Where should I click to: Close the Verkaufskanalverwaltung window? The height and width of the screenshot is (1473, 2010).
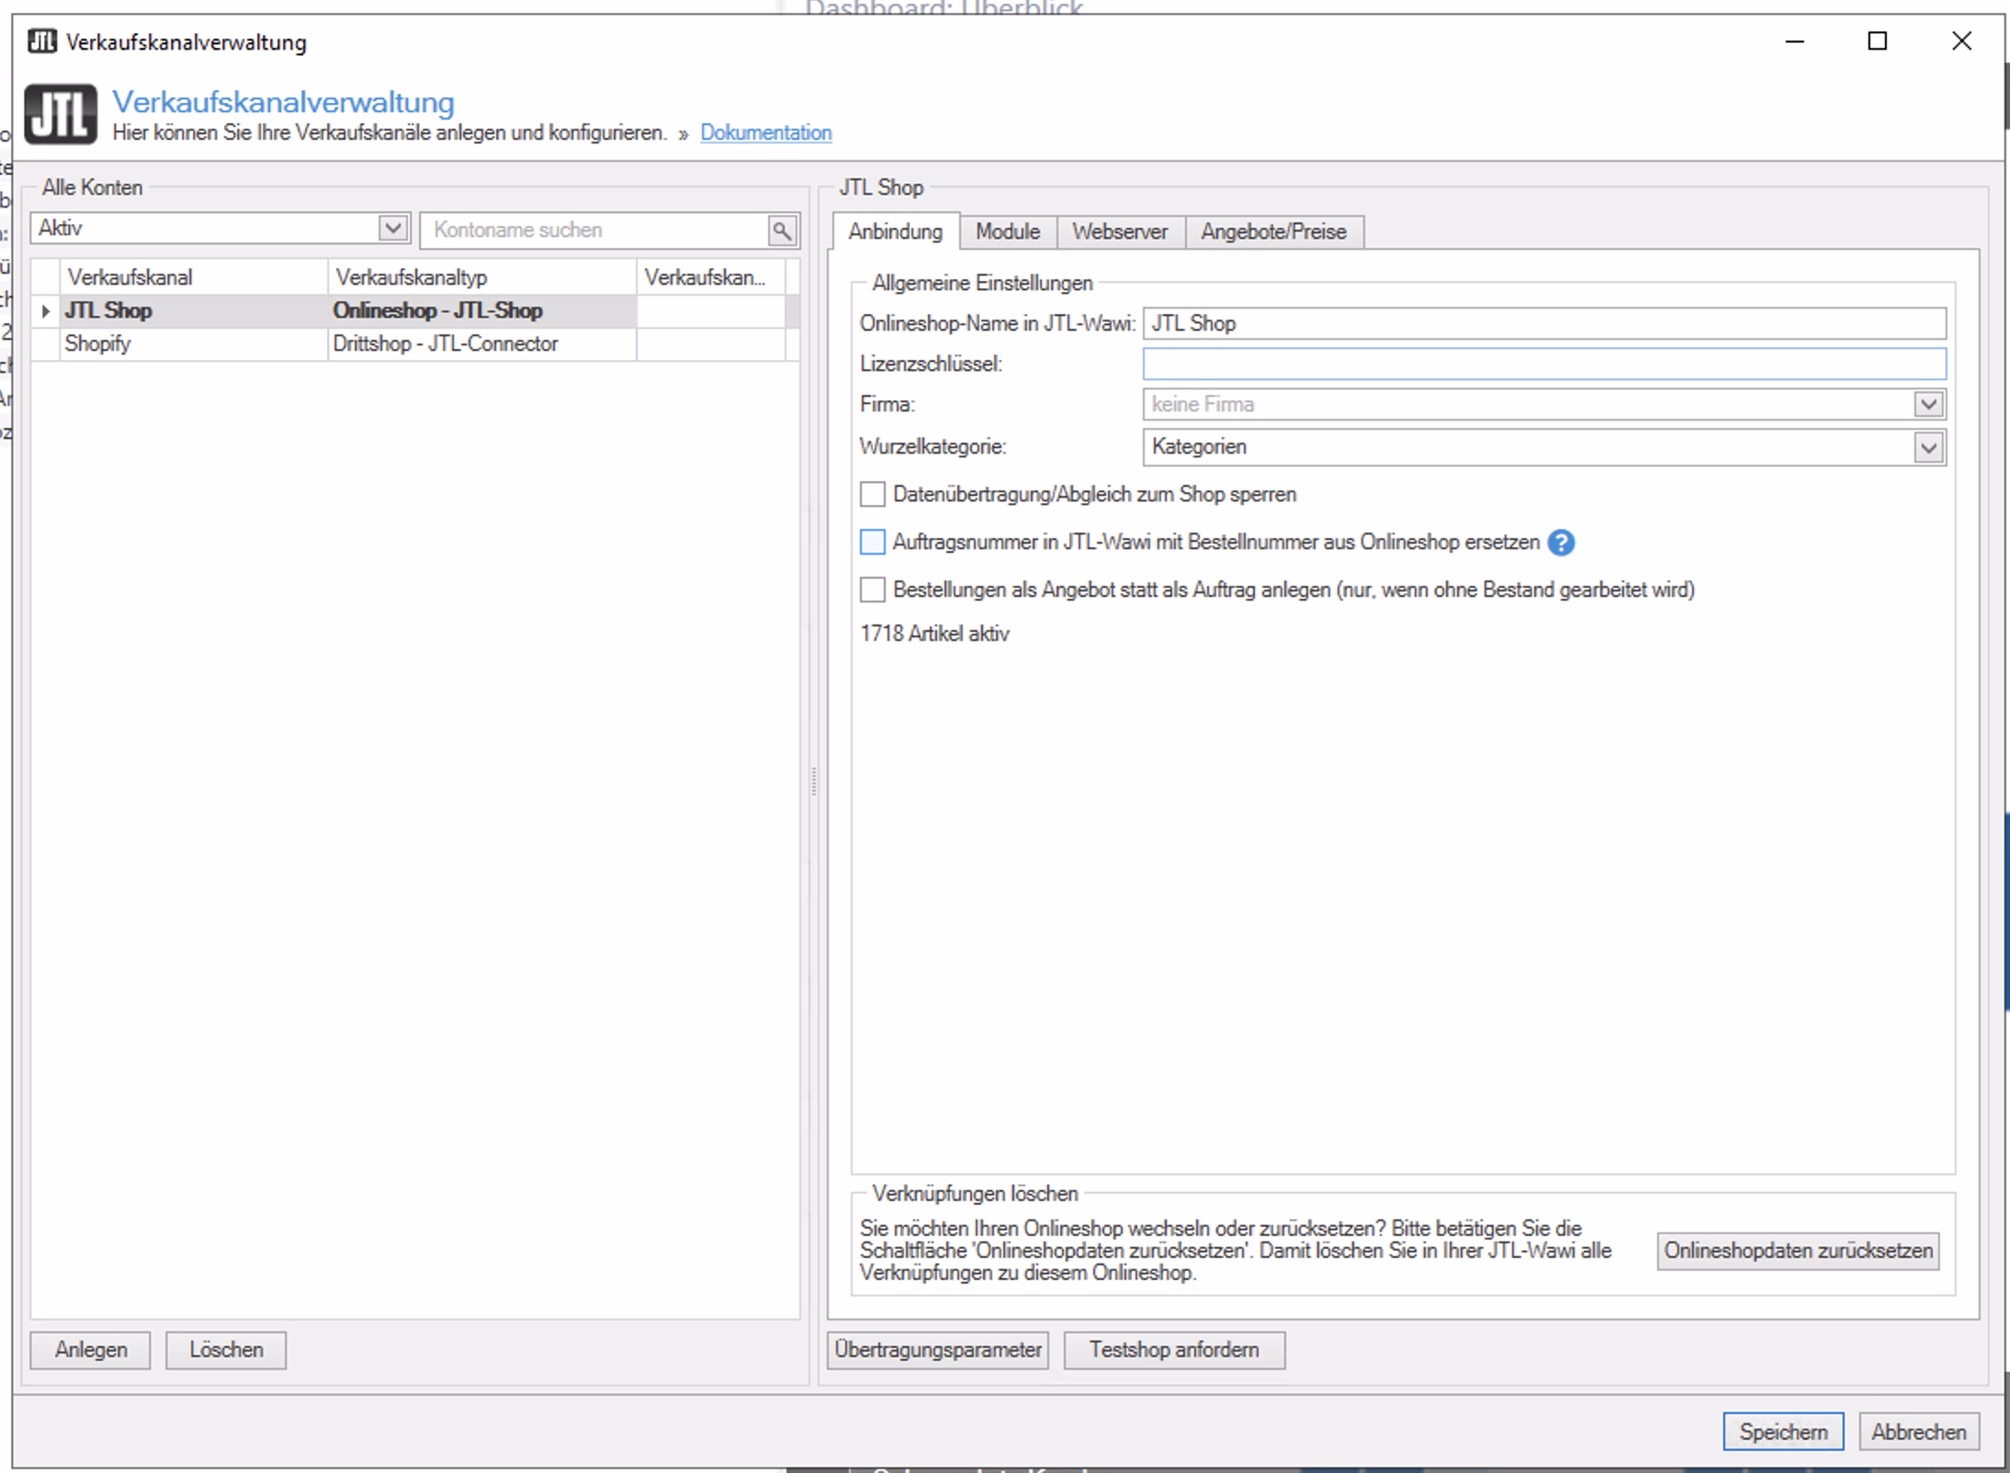[x=1961, y=41]
